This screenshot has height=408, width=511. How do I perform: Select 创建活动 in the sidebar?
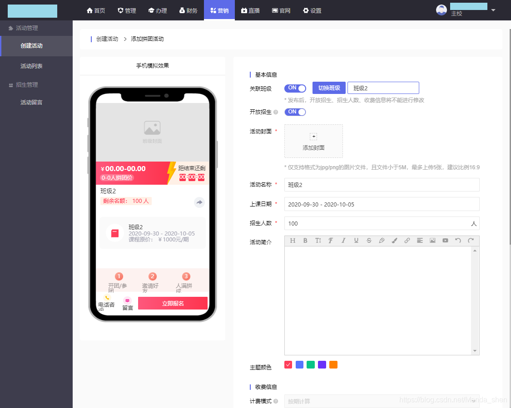coord(36,46)
